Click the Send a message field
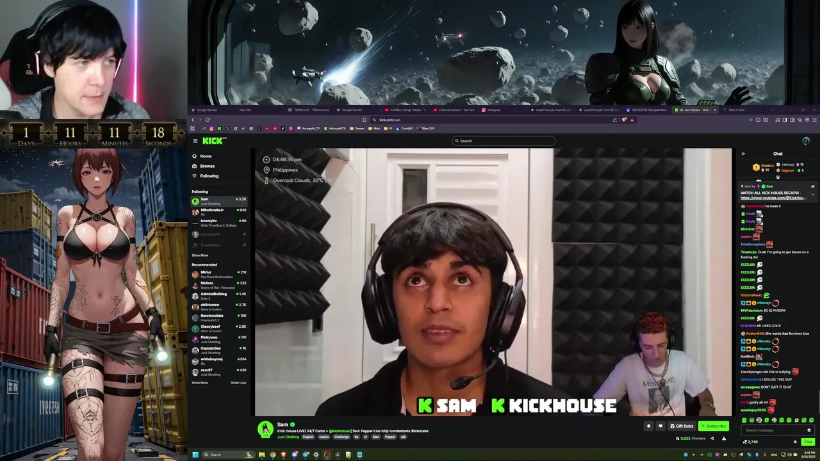 coord(778,430)
